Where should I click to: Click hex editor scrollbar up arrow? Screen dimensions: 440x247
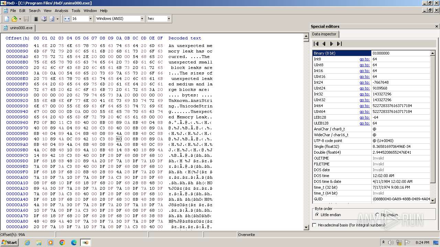click(x=306, y=36)
